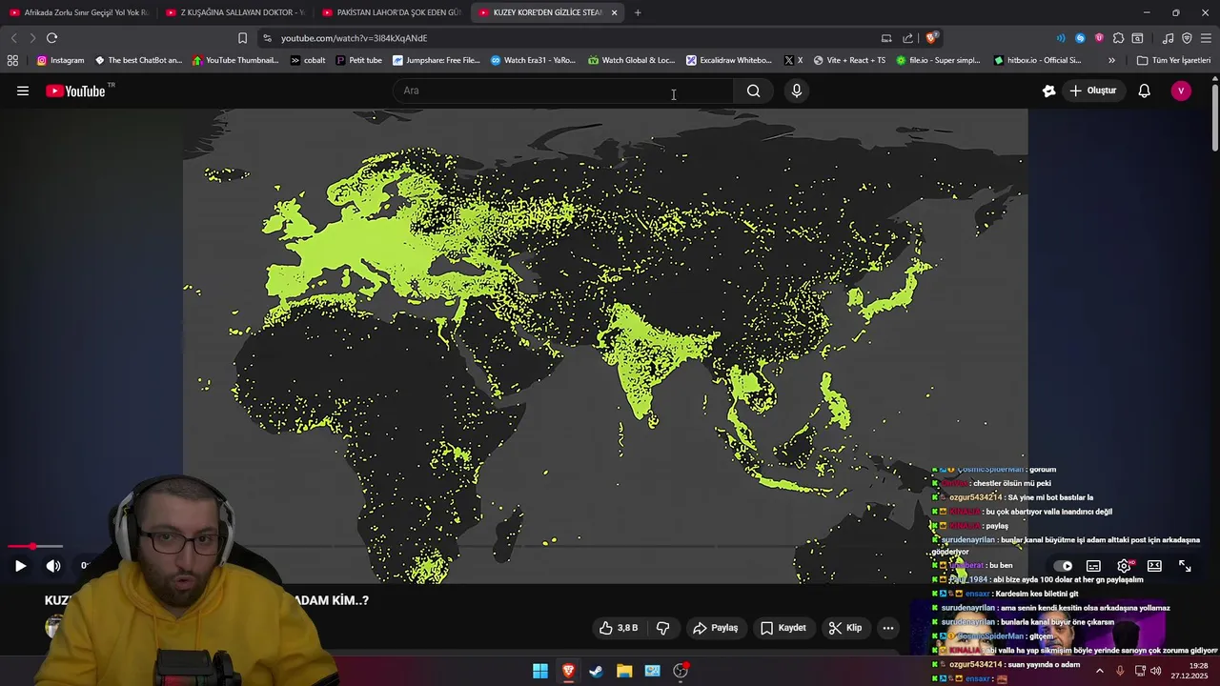This screenshot has width=1220, height=686.
Task: Open the Brave VPN shield icon
Action: pyautogui.click(x=1187, y=38)
